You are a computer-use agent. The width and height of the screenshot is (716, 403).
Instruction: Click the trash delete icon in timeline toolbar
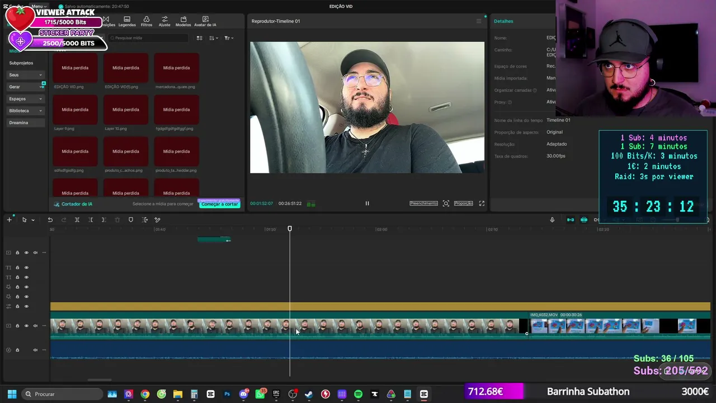tap(117, 220)
